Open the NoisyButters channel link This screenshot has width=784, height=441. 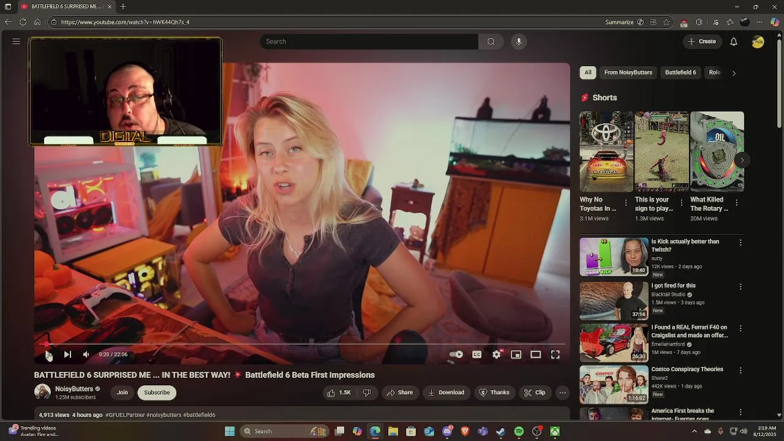(x=74, y=389)
